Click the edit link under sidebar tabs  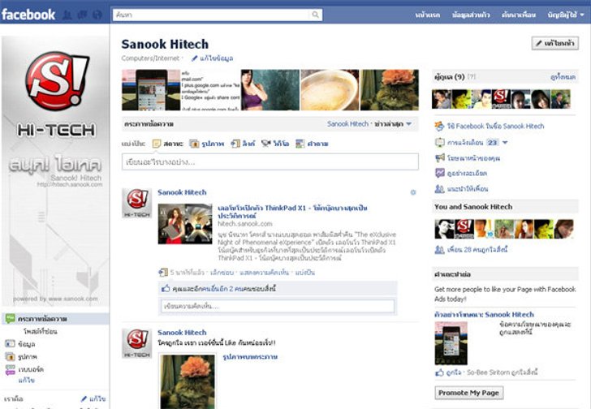coord(26,381)
